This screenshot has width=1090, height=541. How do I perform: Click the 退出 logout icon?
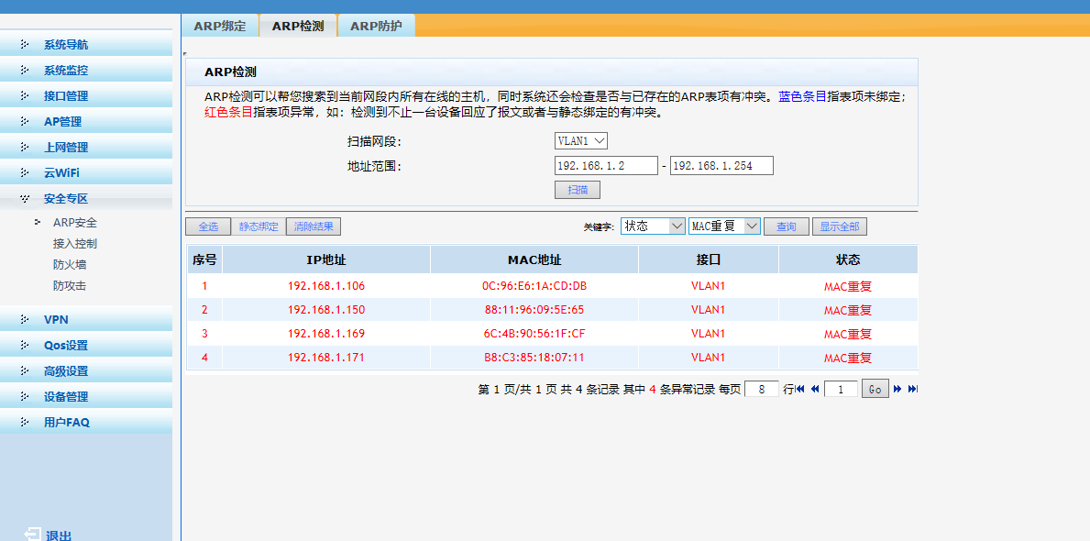pos(33,535)
